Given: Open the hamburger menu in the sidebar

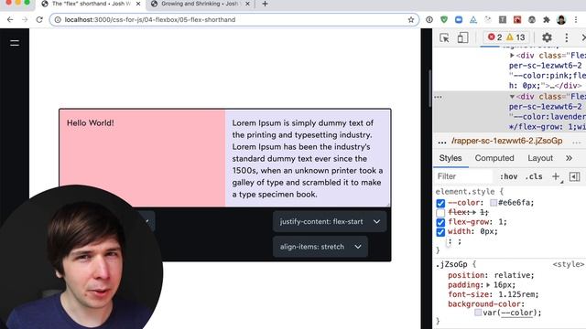Looking at the screenshot, I should coord(15,43).
